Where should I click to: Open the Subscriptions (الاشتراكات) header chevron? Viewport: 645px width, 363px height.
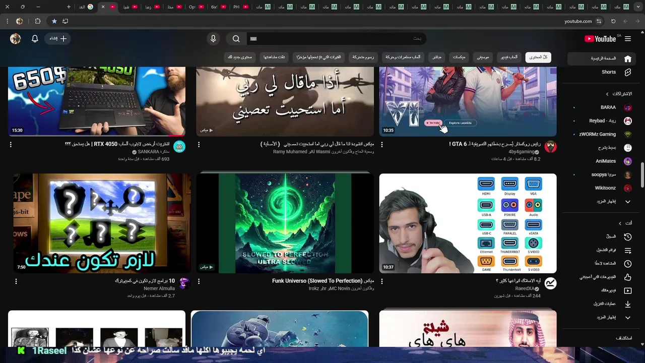point(607,94)
